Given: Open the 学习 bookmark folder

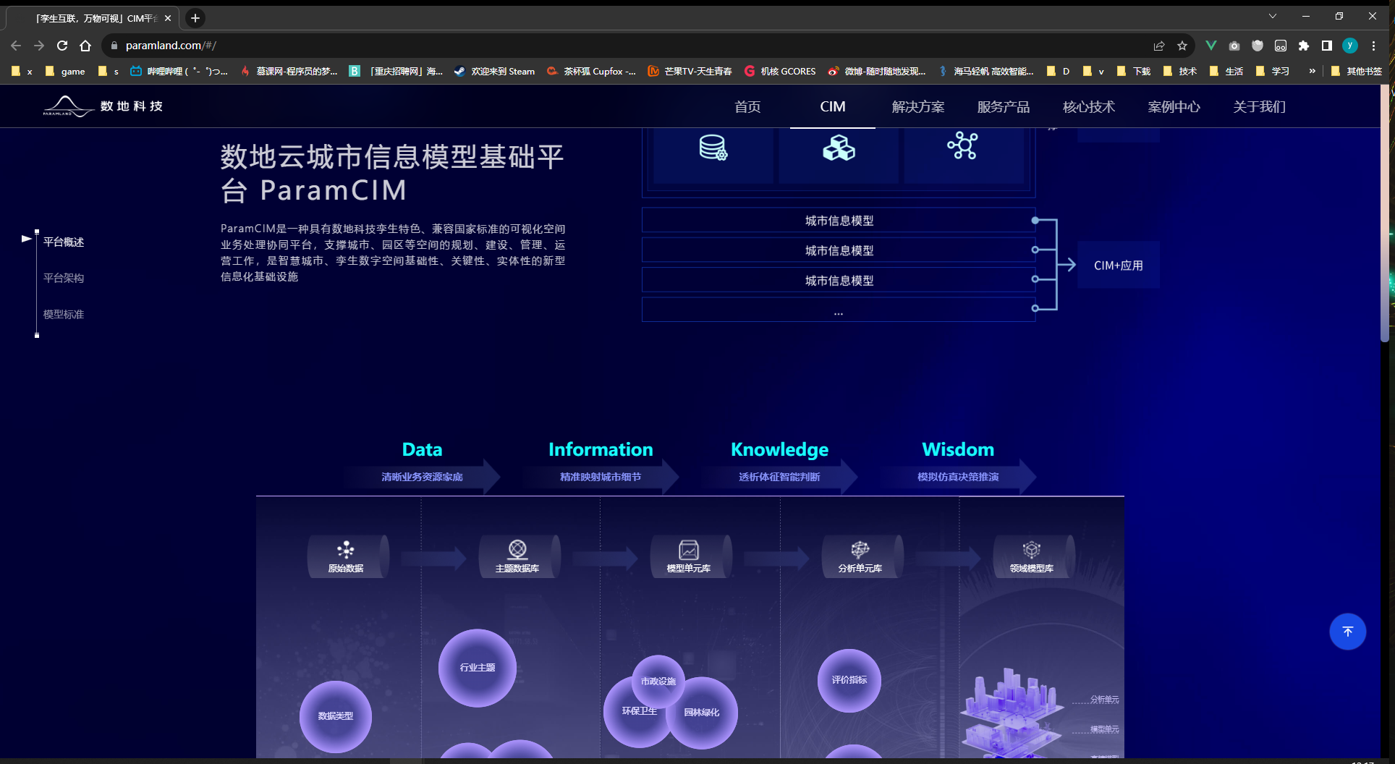Looking at the screenshot, I should pos(1273,71).
